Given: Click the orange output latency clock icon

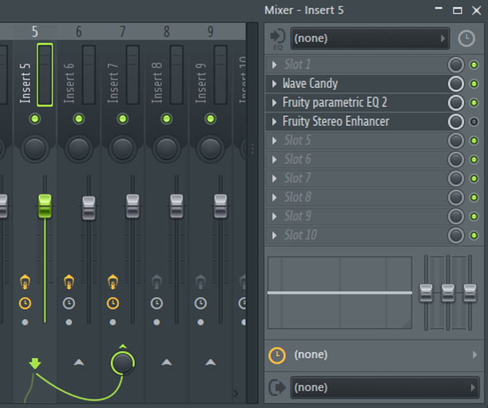Looking at the screenshot, I should (x=277, y=355).
